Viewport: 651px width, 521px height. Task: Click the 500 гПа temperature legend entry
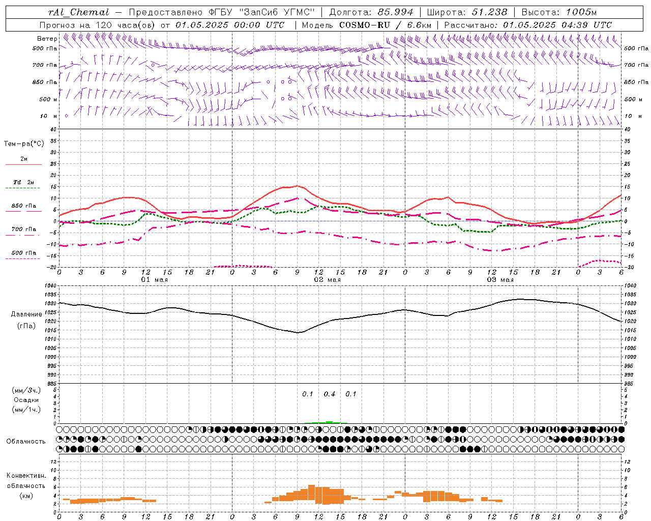(x=23, y=253)
